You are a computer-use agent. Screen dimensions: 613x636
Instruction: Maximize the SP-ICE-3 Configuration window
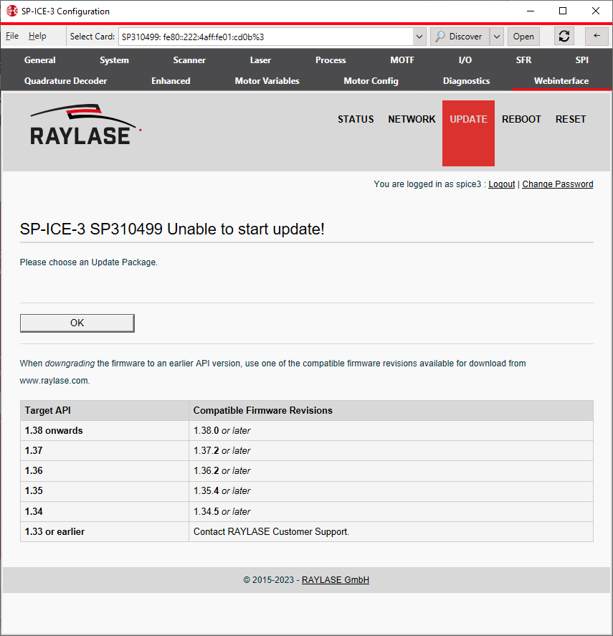click(563, 11)
